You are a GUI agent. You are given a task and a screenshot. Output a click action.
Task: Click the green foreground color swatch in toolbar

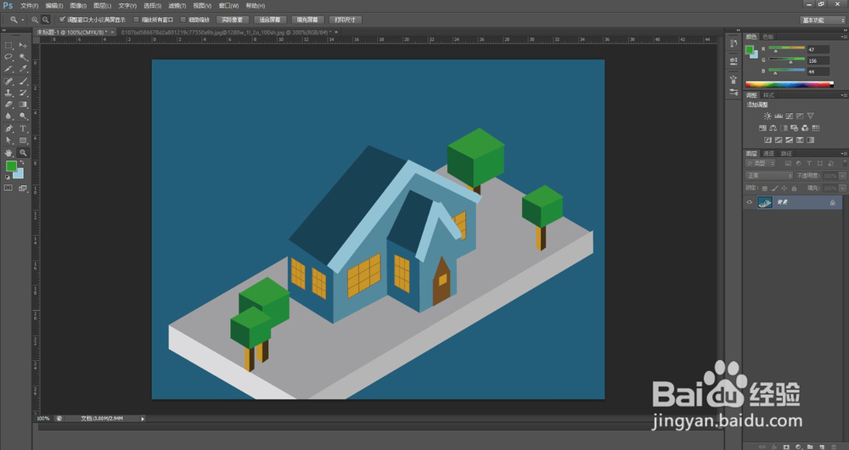pos(12,166)
